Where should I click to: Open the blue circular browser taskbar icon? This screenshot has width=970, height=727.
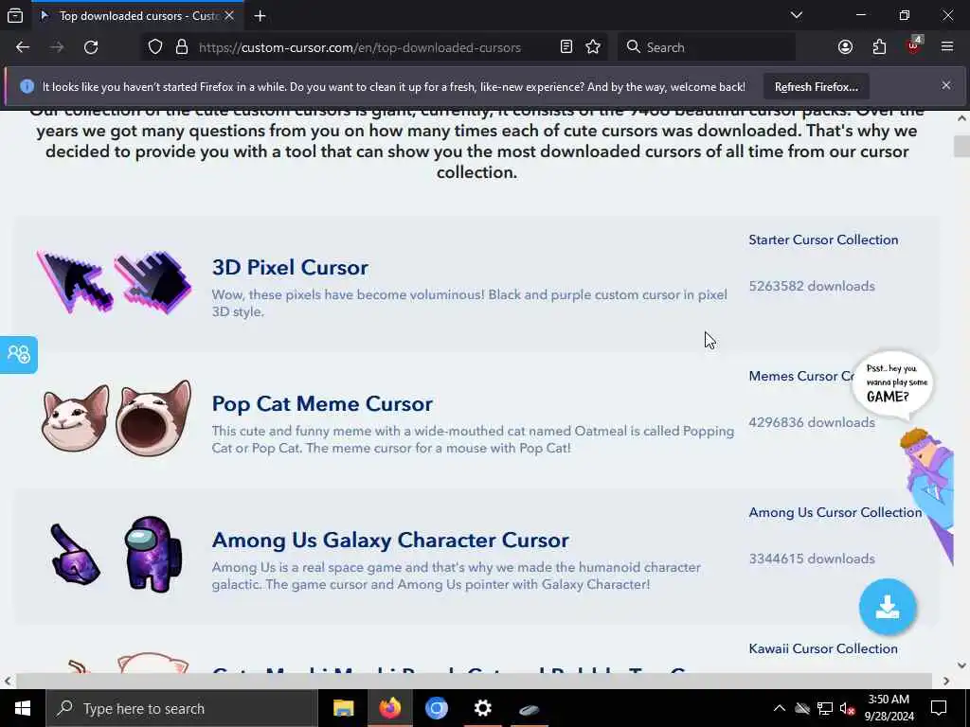[x=436, y=708]
